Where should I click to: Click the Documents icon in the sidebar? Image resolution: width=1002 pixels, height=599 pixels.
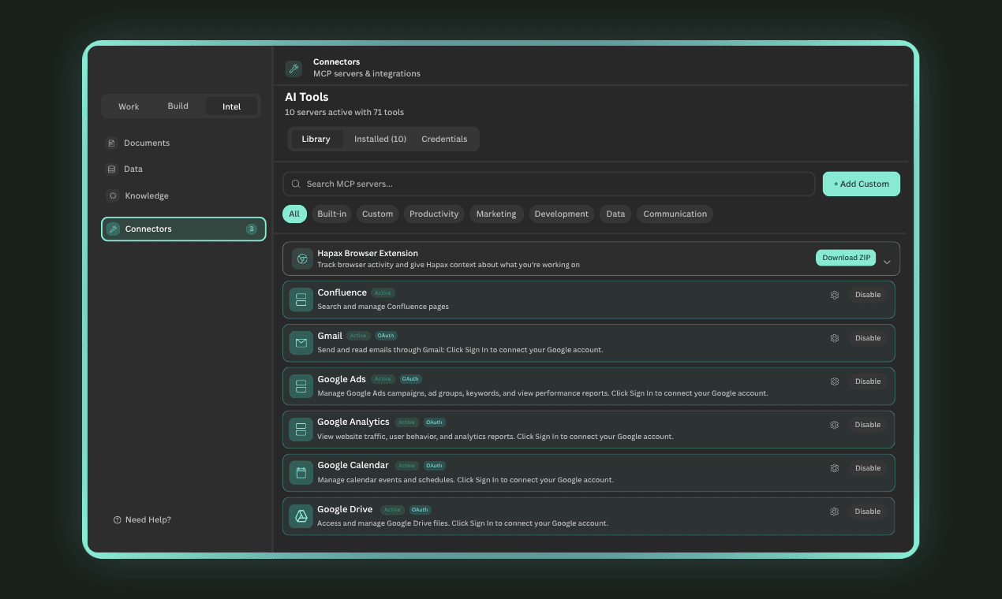(110, 143)
